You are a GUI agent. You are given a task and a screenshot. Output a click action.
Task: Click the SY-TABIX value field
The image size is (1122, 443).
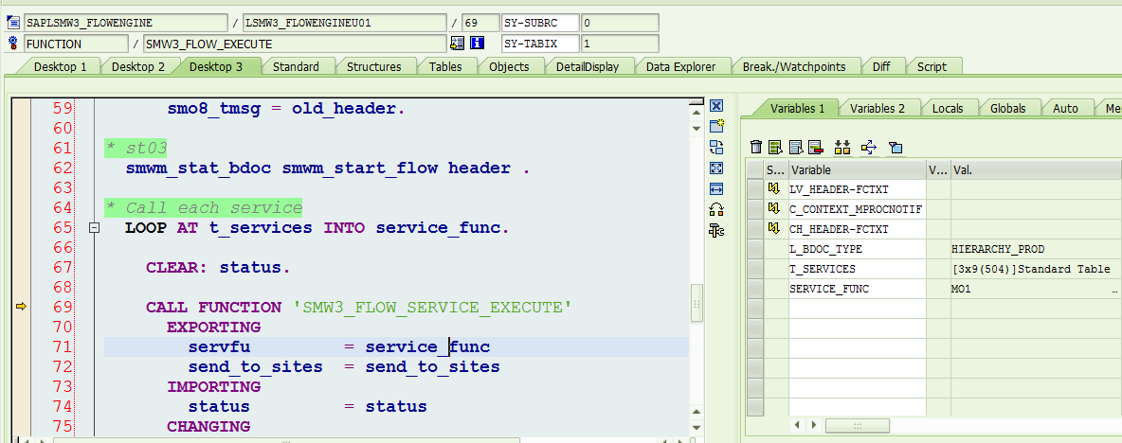coord(620,44)
